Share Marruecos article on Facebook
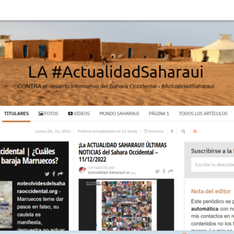 click(x=54, y=174)
